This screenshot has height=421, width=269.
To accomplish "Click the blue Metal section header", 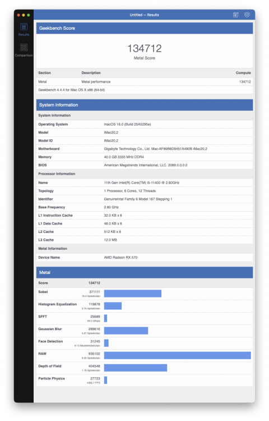I will [x=145, y=272].
